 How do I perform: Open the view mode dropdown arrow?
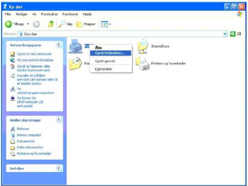110,24
